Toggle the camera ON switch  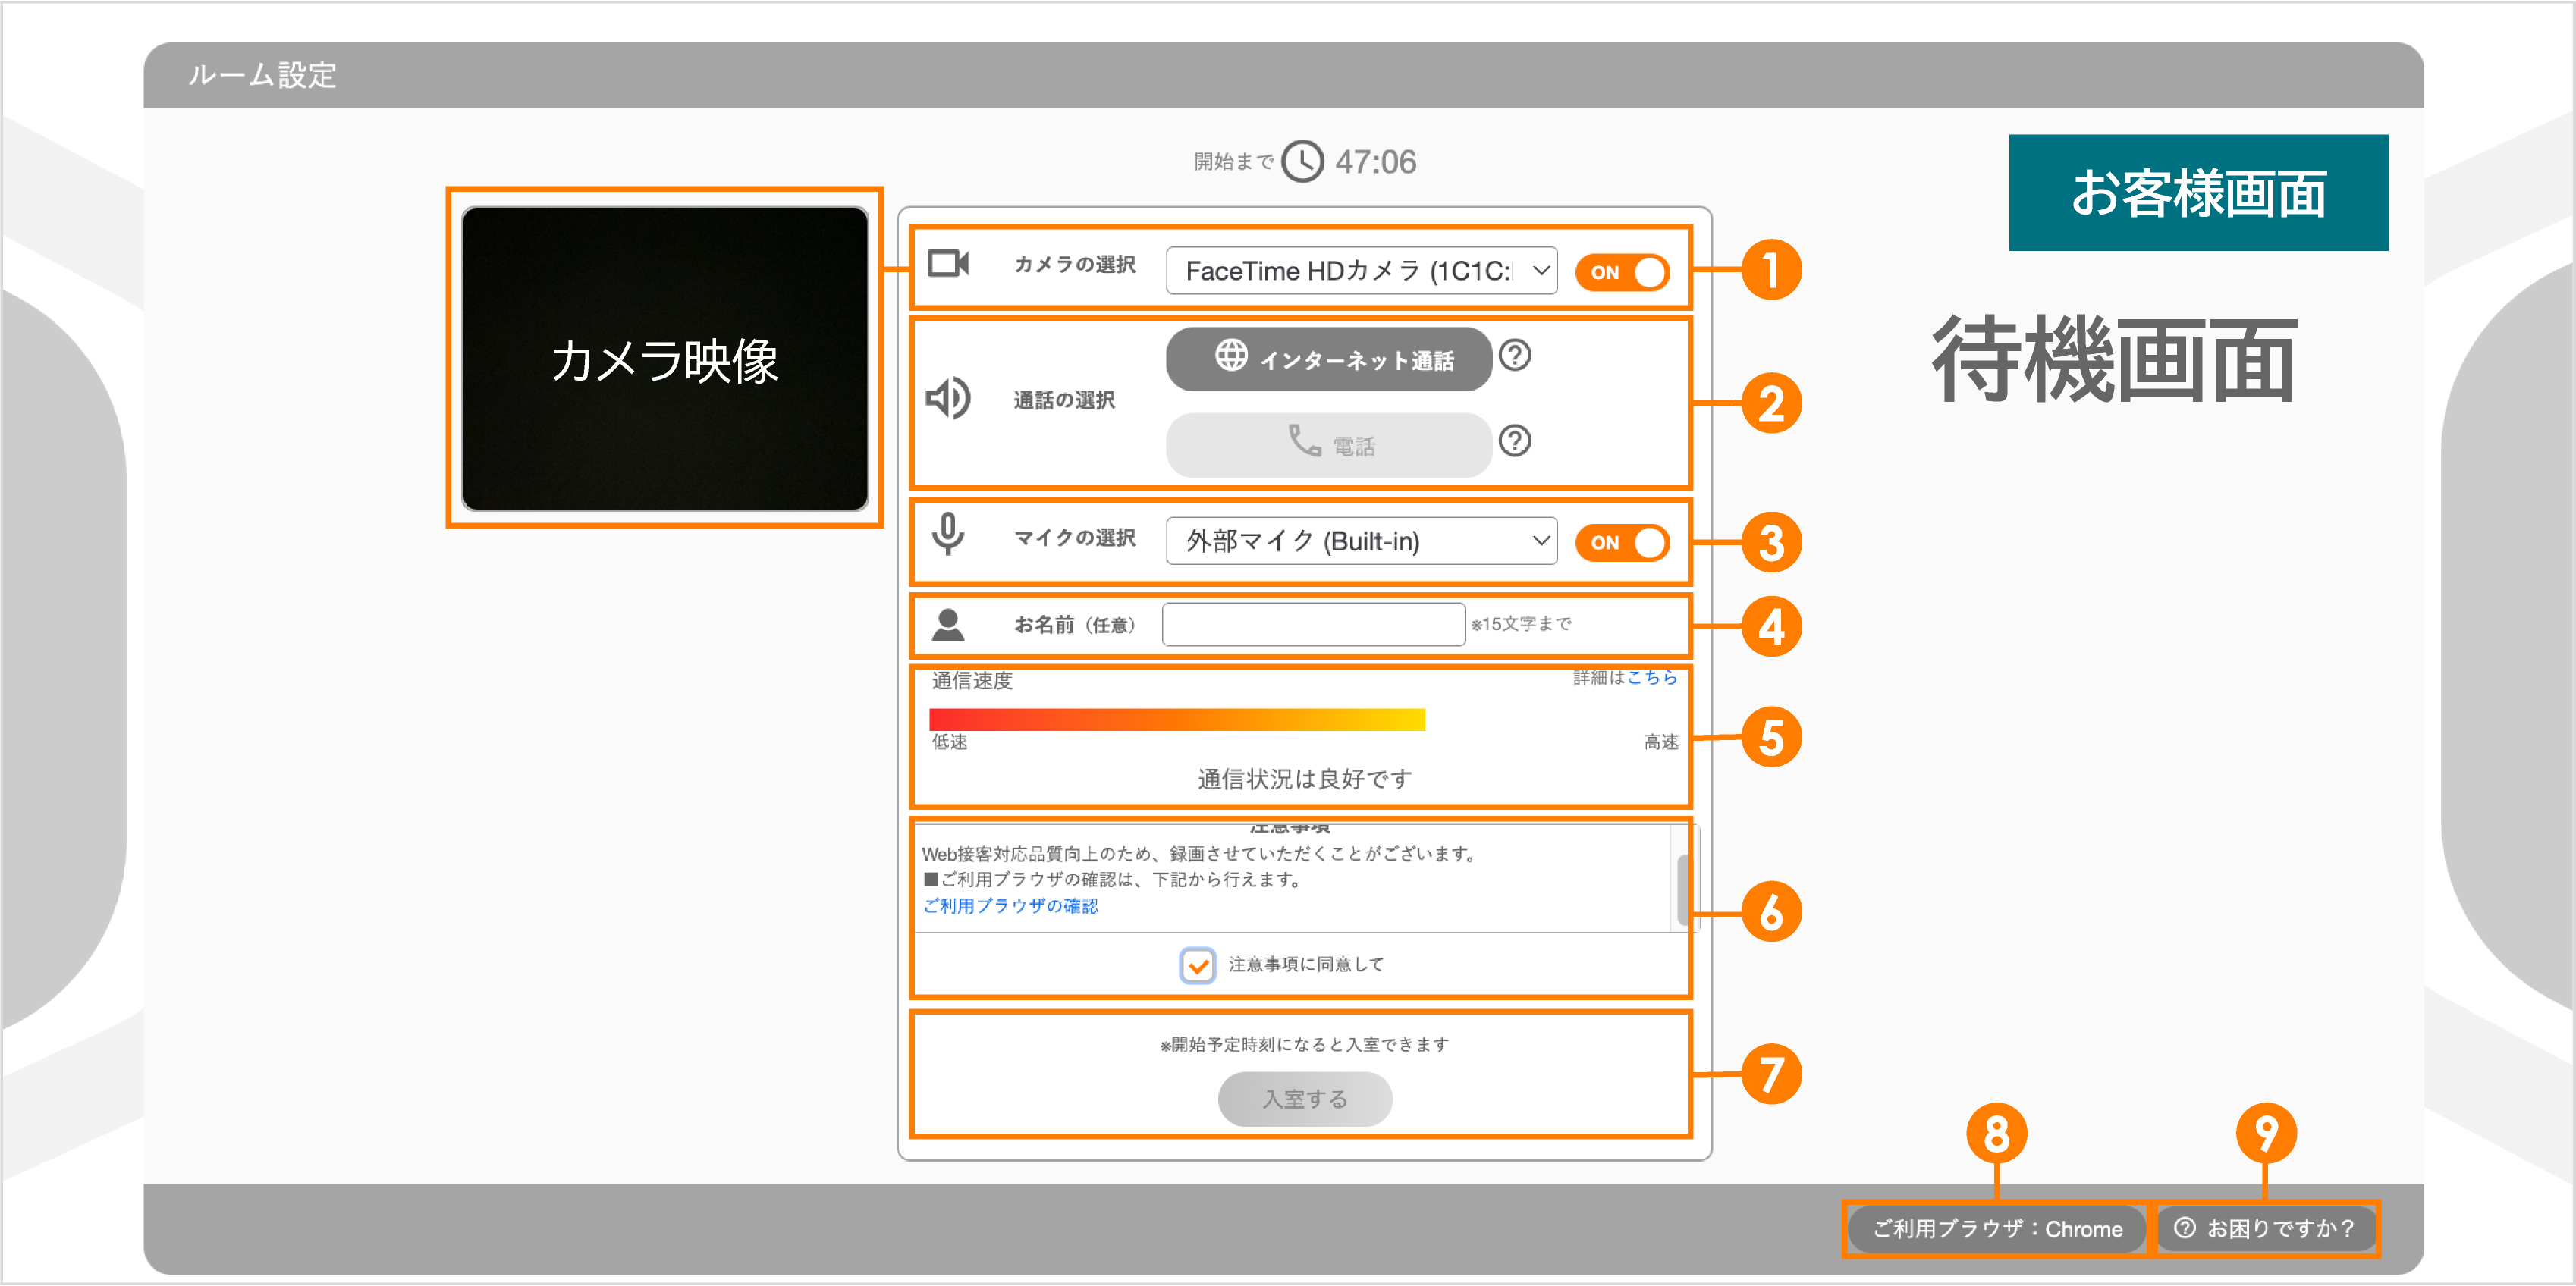point(1622,272)
